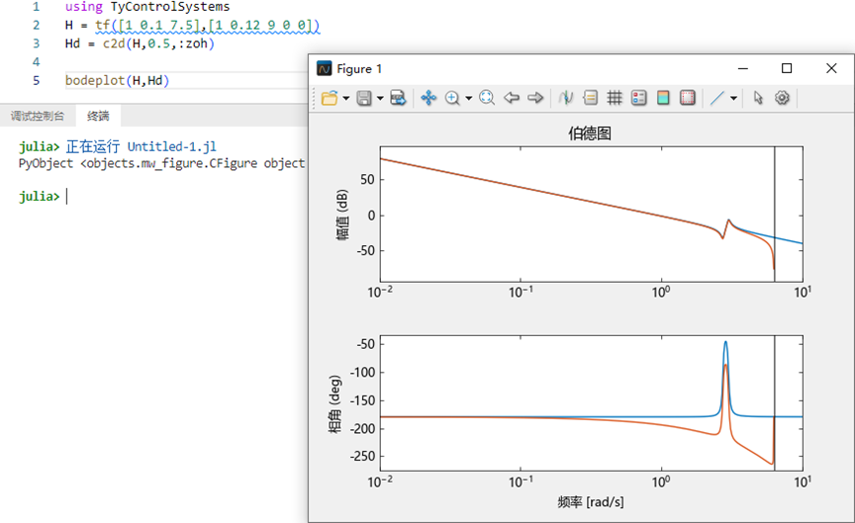The image size is (855, 523).
Task: Select the pan (four-arrow) tool
Action: point(428,98)
